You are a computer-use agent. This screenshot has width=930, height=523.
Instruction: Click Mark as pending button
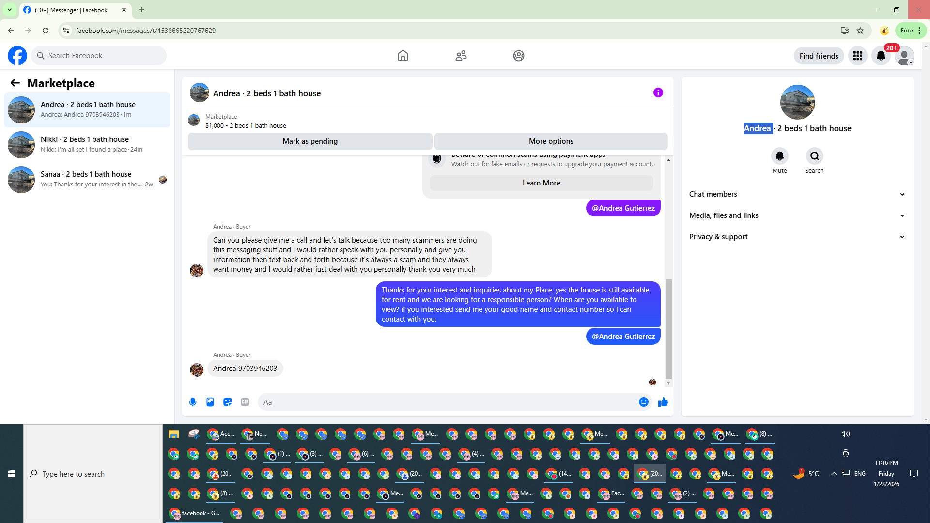tap(310, 141)
